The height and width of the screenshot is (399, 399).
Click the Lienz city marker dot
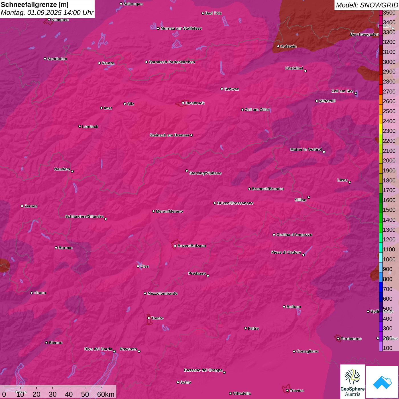[x=350, y=182]
